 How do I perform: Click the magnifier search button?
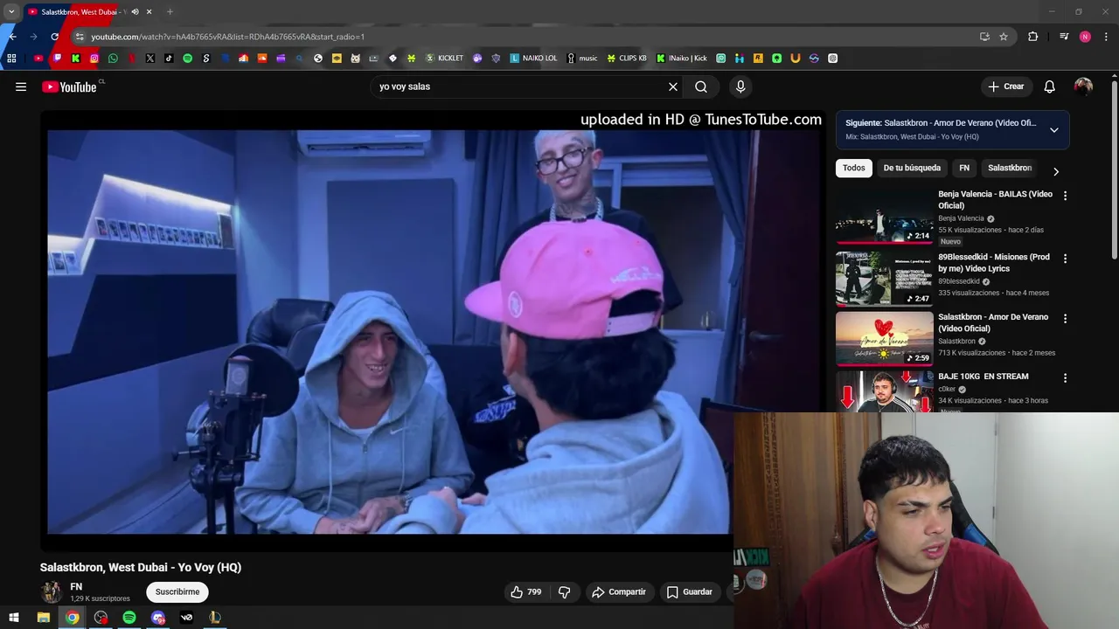point(701,86)
